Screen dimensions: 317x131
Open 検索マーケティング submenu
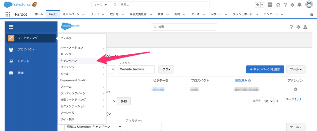point(82,100)
